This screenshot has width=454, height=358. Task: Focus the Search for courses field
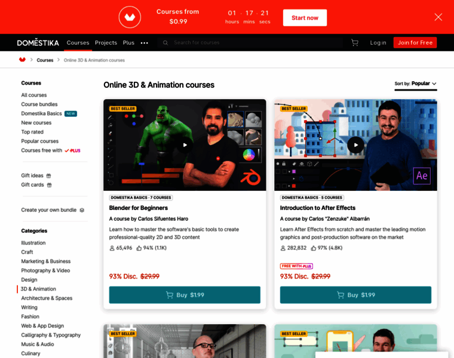pyautogui.click(x=250, y=42)
